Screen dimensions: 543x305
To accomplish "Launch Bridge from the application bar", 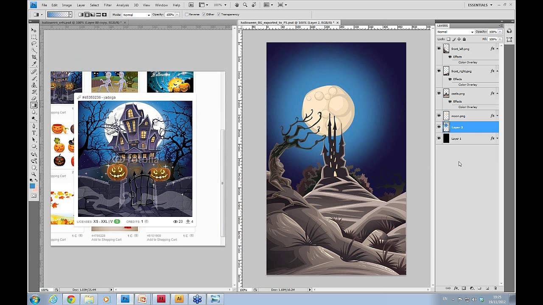I will [x=191, y=5].
